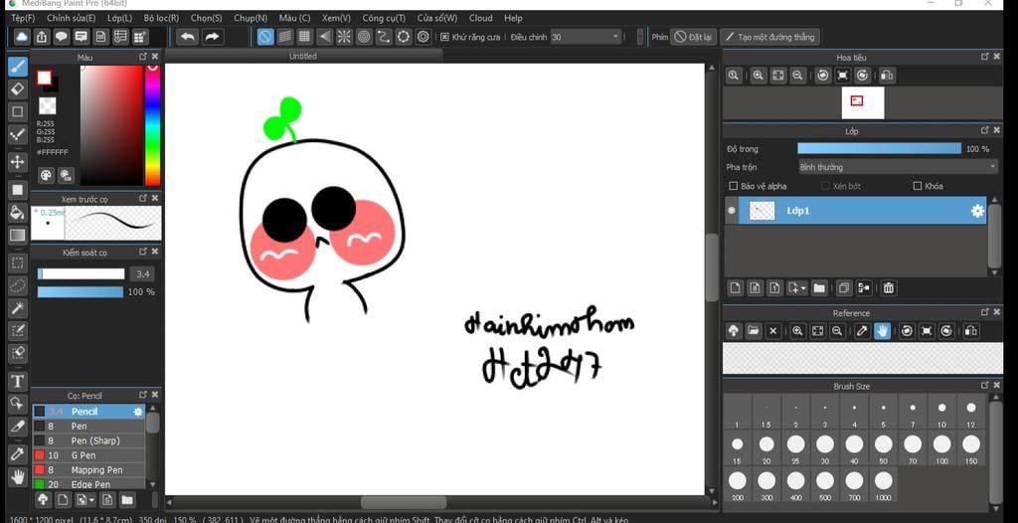This screenshot has width=1018, height=523.
Task: Select the Hand tool in toolbox
Action: click(18, 477)
